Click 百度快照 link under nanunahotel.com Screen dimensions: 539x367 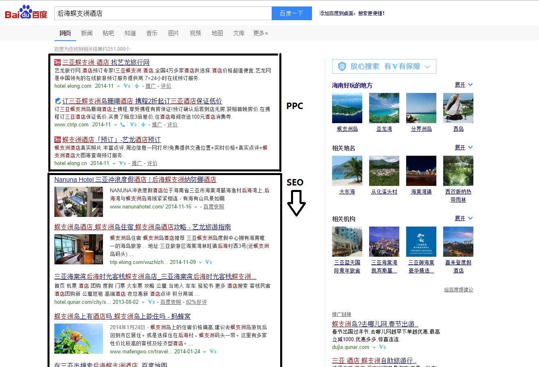pyautogui.click(x=214, y=207)
